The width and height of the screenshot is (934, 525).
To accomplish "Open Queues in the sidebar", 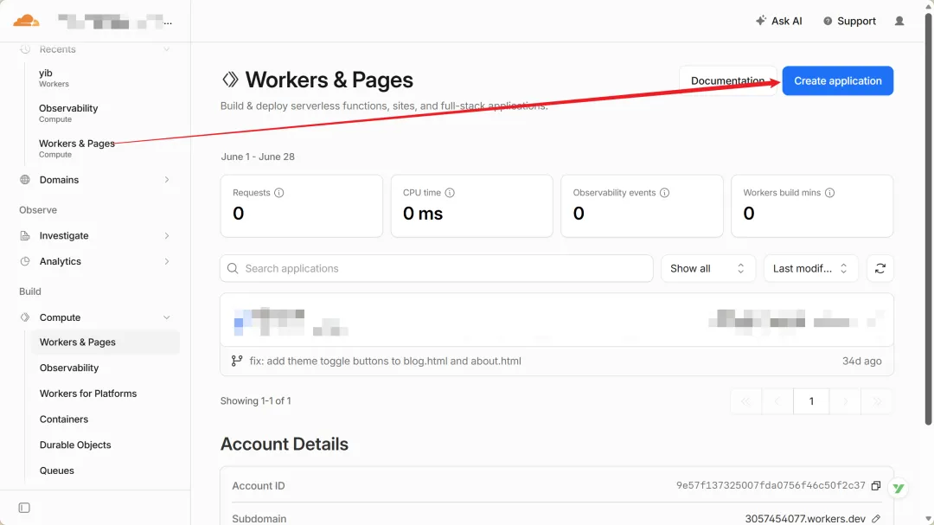I will (56, 471).
